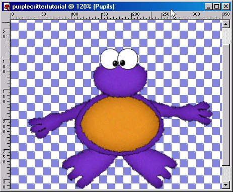Image resolution: width=233 pixels, height=192 pixels.
Task: Maximize the purplecrittertutorial window
Action: [x=217, y=7]
